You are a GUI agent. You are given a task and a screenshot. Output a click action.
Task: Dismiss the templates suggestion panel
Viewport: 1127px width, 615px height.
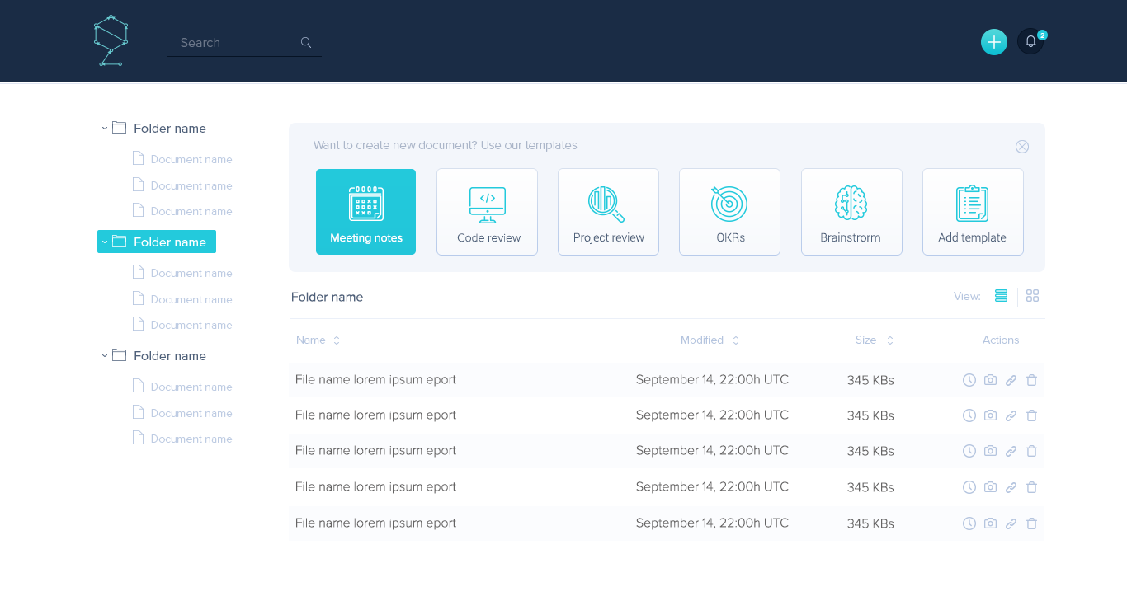pos(1022,147)
